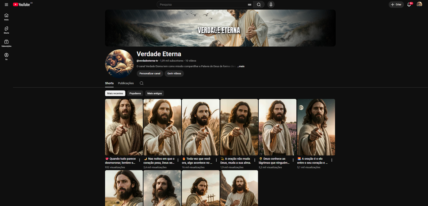Click the '5,2 mil visualizações' text
428x206 pixels.
[x=270, y=167]
